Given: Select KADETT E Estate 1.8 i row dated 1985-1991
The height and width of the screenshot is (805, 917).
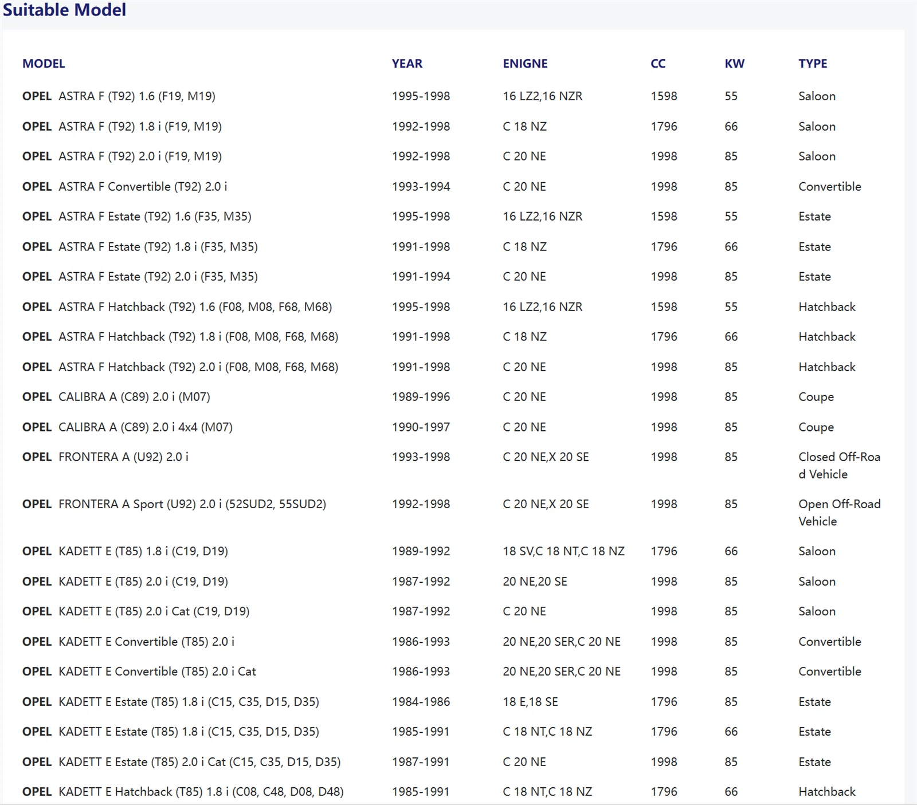Looking at the screenshot, I should (x=453, y=732).
